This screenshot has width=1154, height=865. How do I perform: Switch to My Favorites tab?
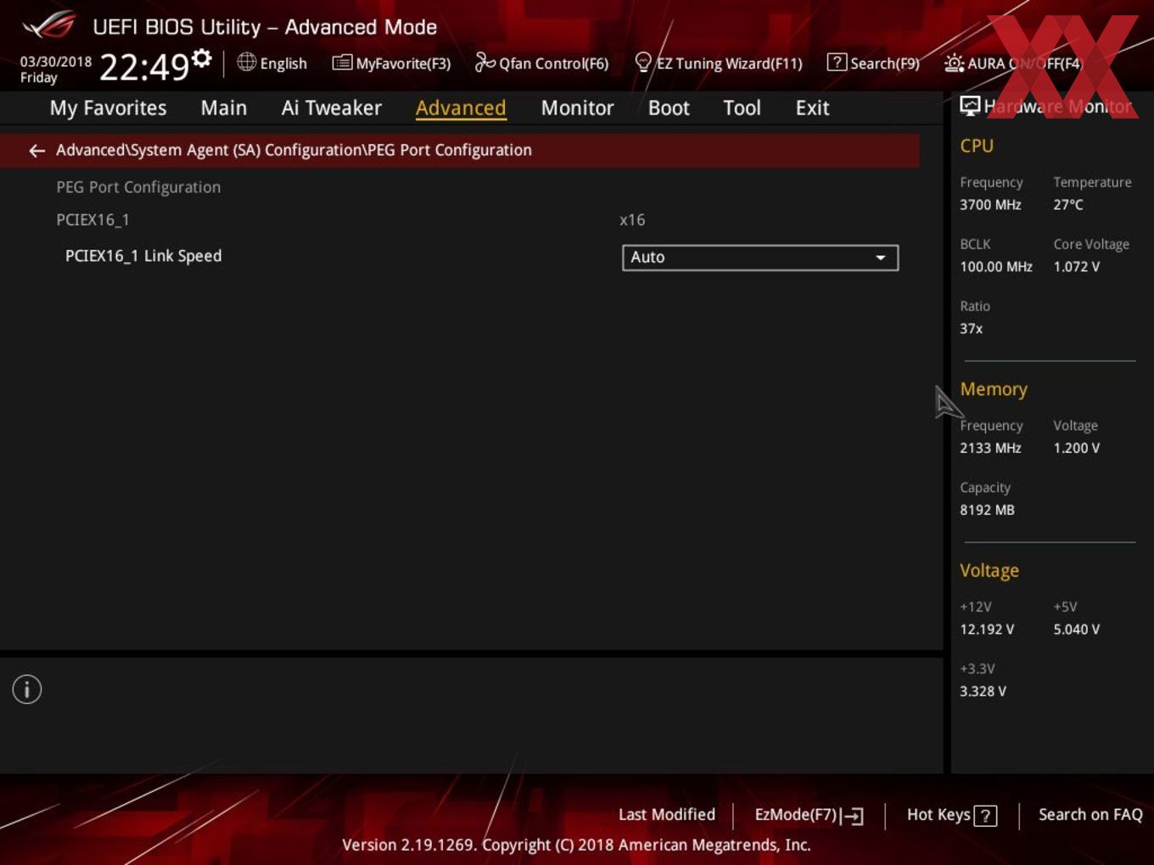point(108,109)
